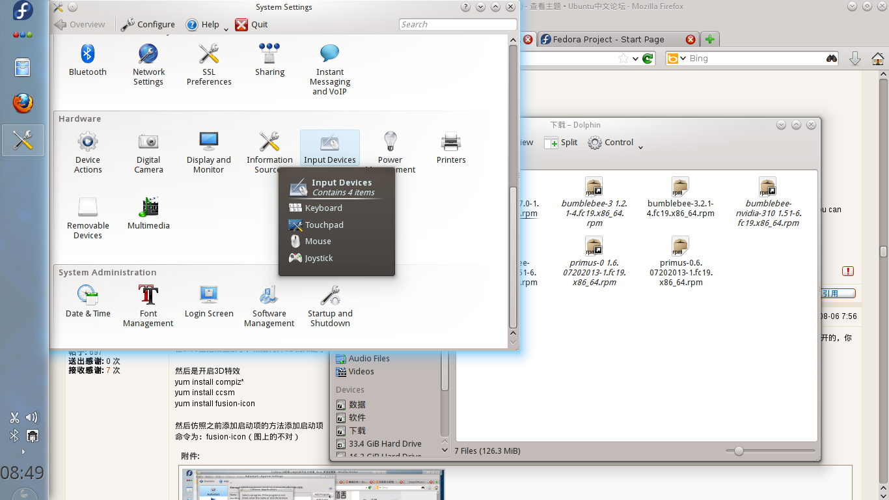Open 软件 device in Dolphin sidebar
889x500 pixels.
(351, 417)
